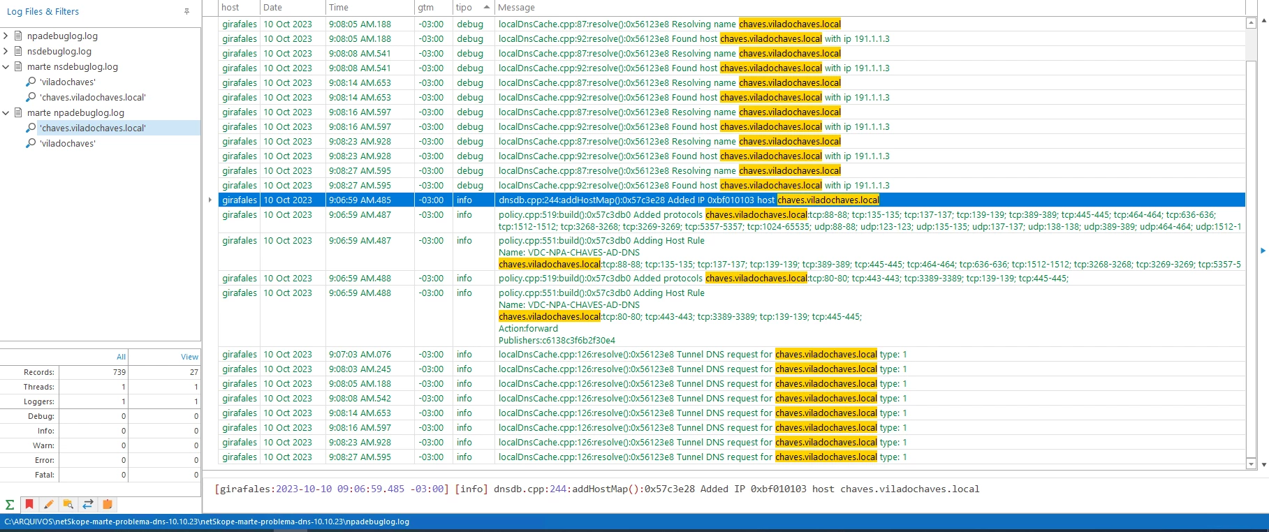Click the marte npadebuglog.log file icon
The width and height of the screenshot is (1269, 532).
pyautogui.click(x=19, y=112)
